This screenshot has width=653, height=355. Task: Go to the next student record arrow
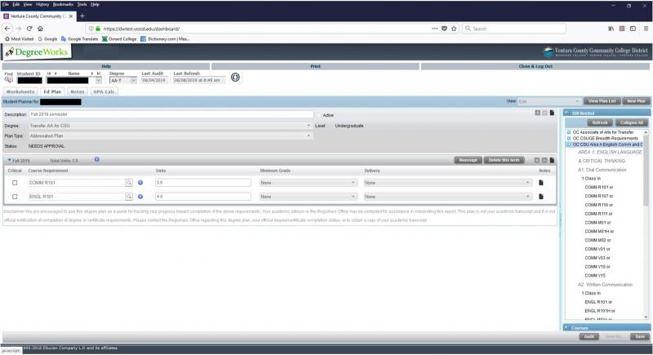pyautogui.click(x=92, y=73)
